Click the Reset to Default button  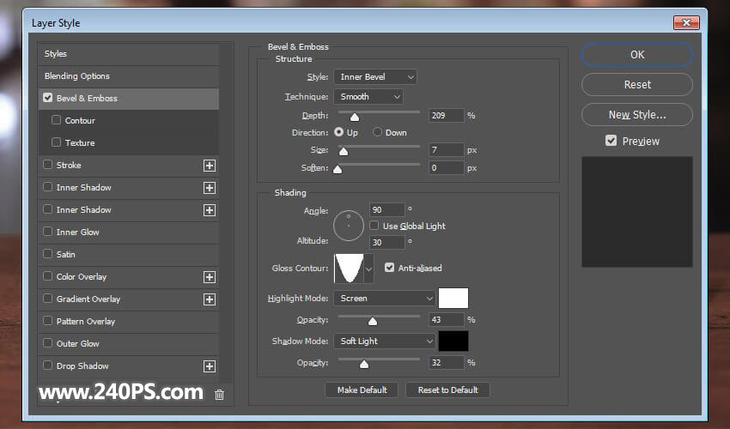447,390
